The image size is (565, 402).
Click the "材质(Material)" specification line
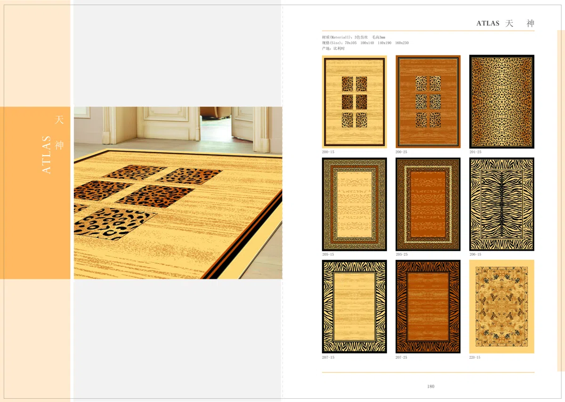click(x=354, y=37)
